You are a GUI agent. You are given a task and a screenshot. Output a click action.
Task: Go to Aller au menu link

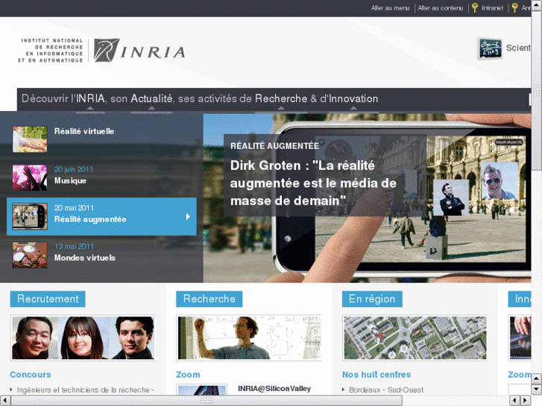(390, 8)
